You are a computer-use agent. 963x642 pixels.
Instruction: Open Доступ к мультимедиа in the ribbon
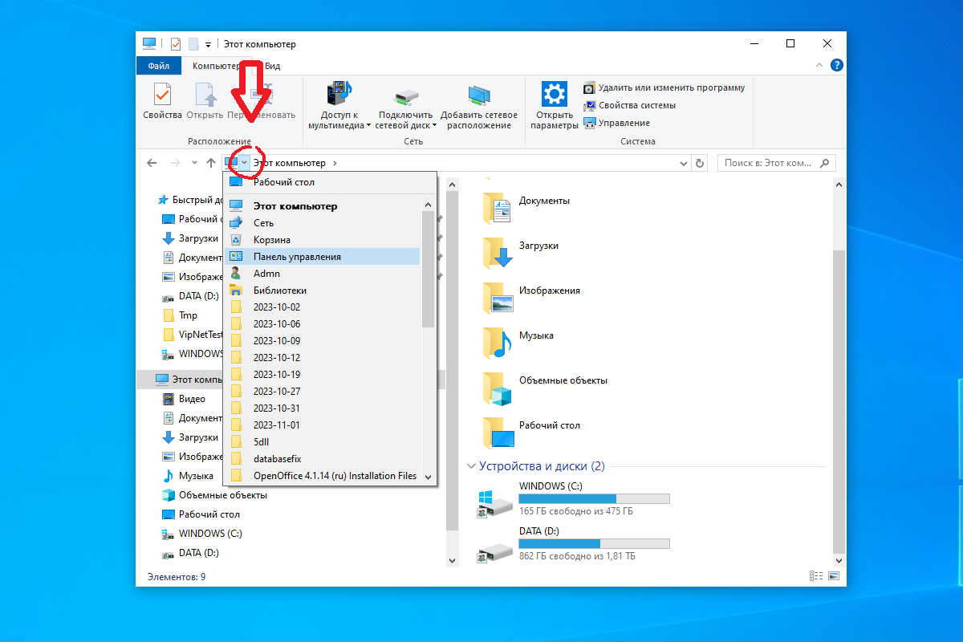[339, 105]
